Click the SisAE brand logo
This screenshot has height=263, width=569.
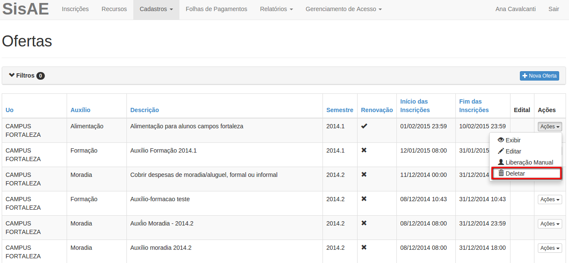tap(26, 9)
